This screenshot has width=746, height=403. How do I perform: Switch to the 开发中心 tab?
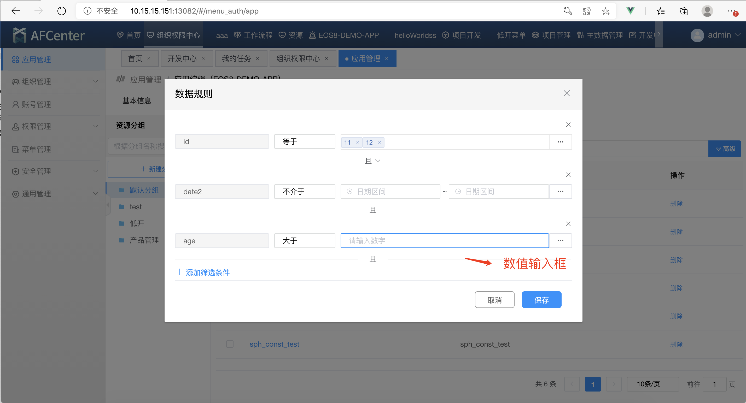tap(182, 58)
